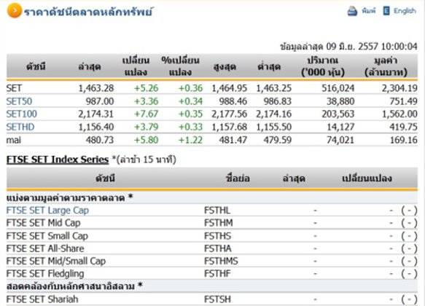
Task: Select the FTSE SET Mid/Small Cap row
Action: click(x=212, y=261)
